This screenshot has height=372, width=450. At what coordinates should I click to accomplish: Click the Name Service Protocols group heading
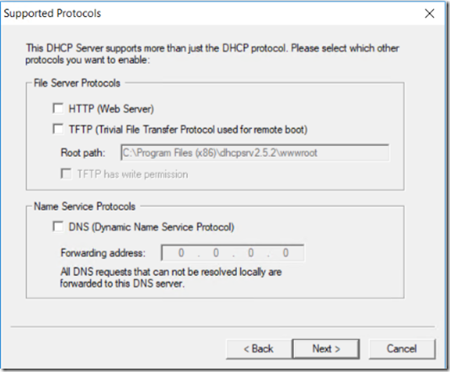click(x=84, y=207)
